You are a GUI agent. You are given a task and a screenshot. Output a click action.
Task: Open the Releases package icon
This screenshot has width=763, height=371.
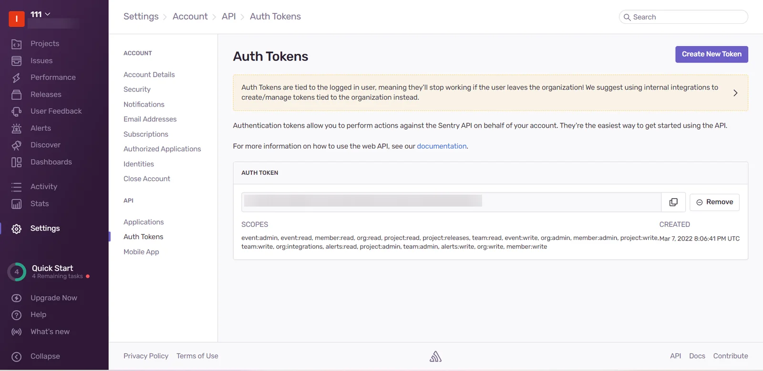coord(16,94)
